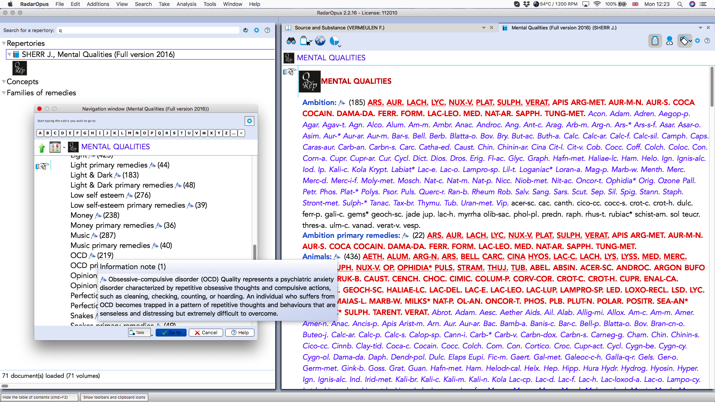This screenshot has width=715, height=402.
Task: Click information note icon next to Animals rubric
Action: tap(337, 257)
